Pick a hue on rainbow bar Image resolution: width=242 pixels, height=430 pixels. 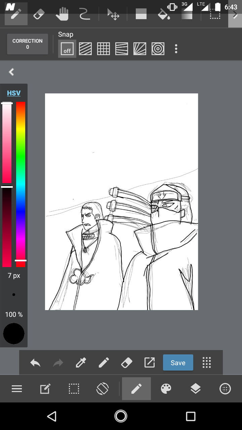[21, 184]
